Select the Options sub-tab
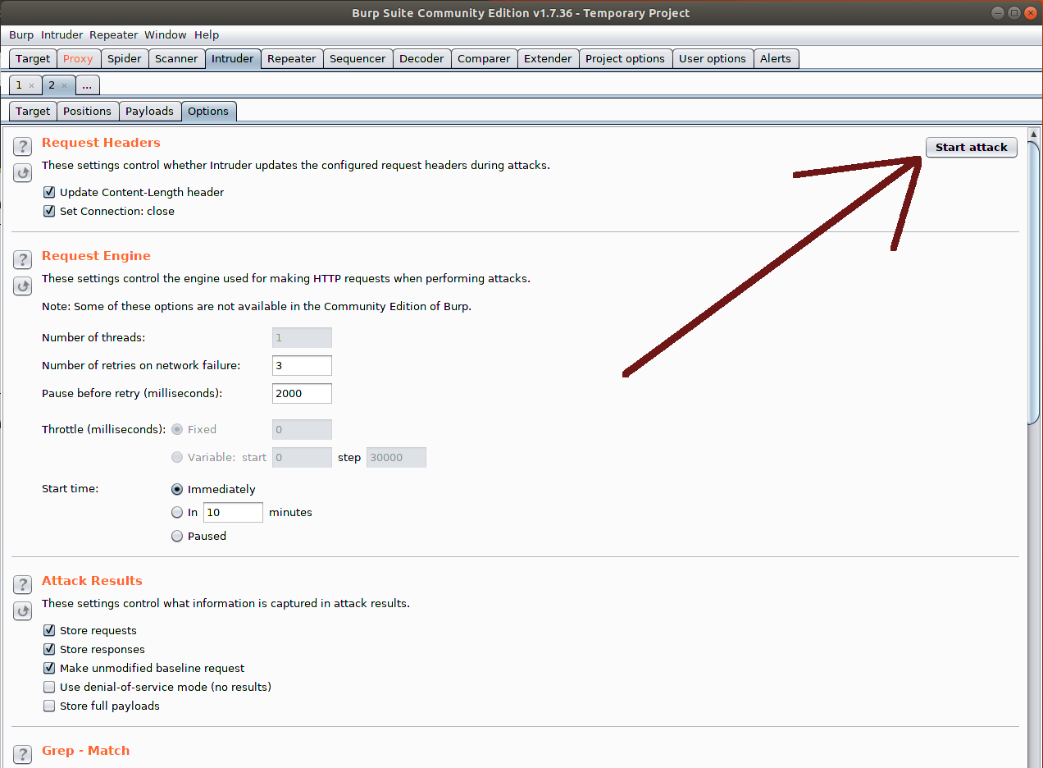This screenshot has width=1043, height=768. pyautogui.click(x=208, y=111)
